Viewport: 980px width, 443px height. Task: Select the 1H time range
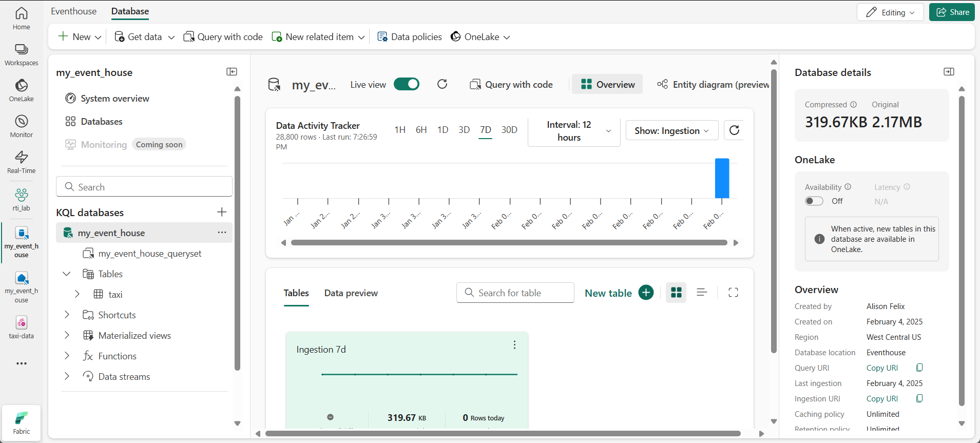pos(400,130)
